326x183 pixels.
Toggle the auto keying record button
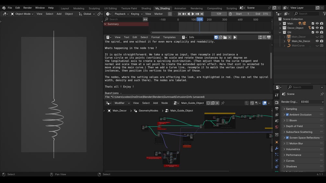pos(170,14)
